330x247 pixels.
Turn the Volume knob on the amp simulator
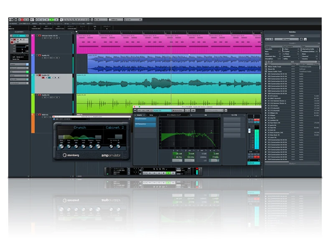point(98,147)
